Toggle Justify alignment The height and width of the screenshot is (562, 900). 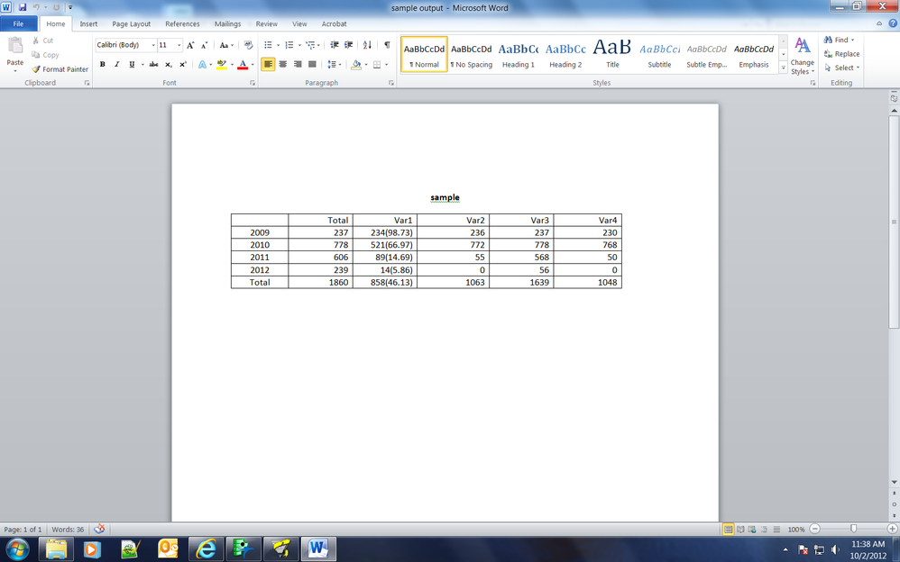click(312, 64)
